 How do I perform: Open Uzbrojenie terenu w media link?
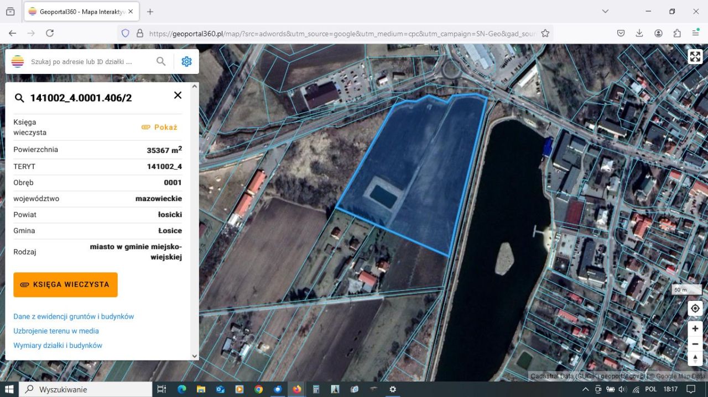point(56,331)
